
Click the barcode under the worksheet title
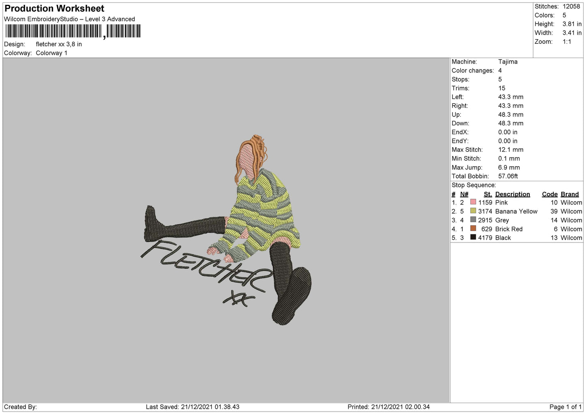pyautogui.click(x=73, y=31)
